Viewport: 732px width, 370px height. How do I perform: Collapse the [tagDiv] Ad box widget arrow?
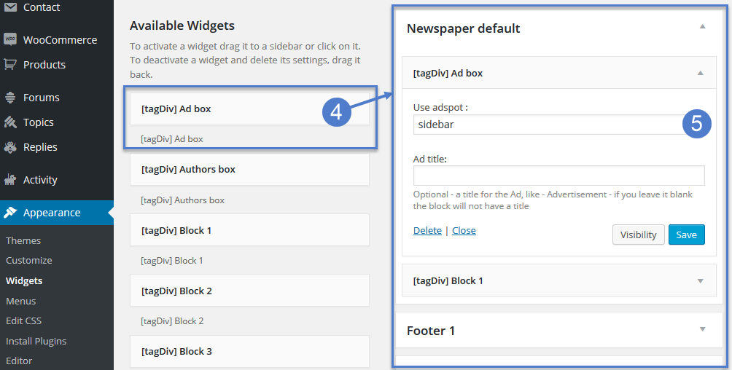(x=700, y=73)
